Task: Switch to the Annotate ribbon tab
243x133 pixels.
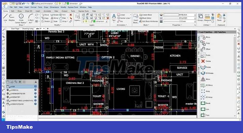Action: [x=47, y=11]
